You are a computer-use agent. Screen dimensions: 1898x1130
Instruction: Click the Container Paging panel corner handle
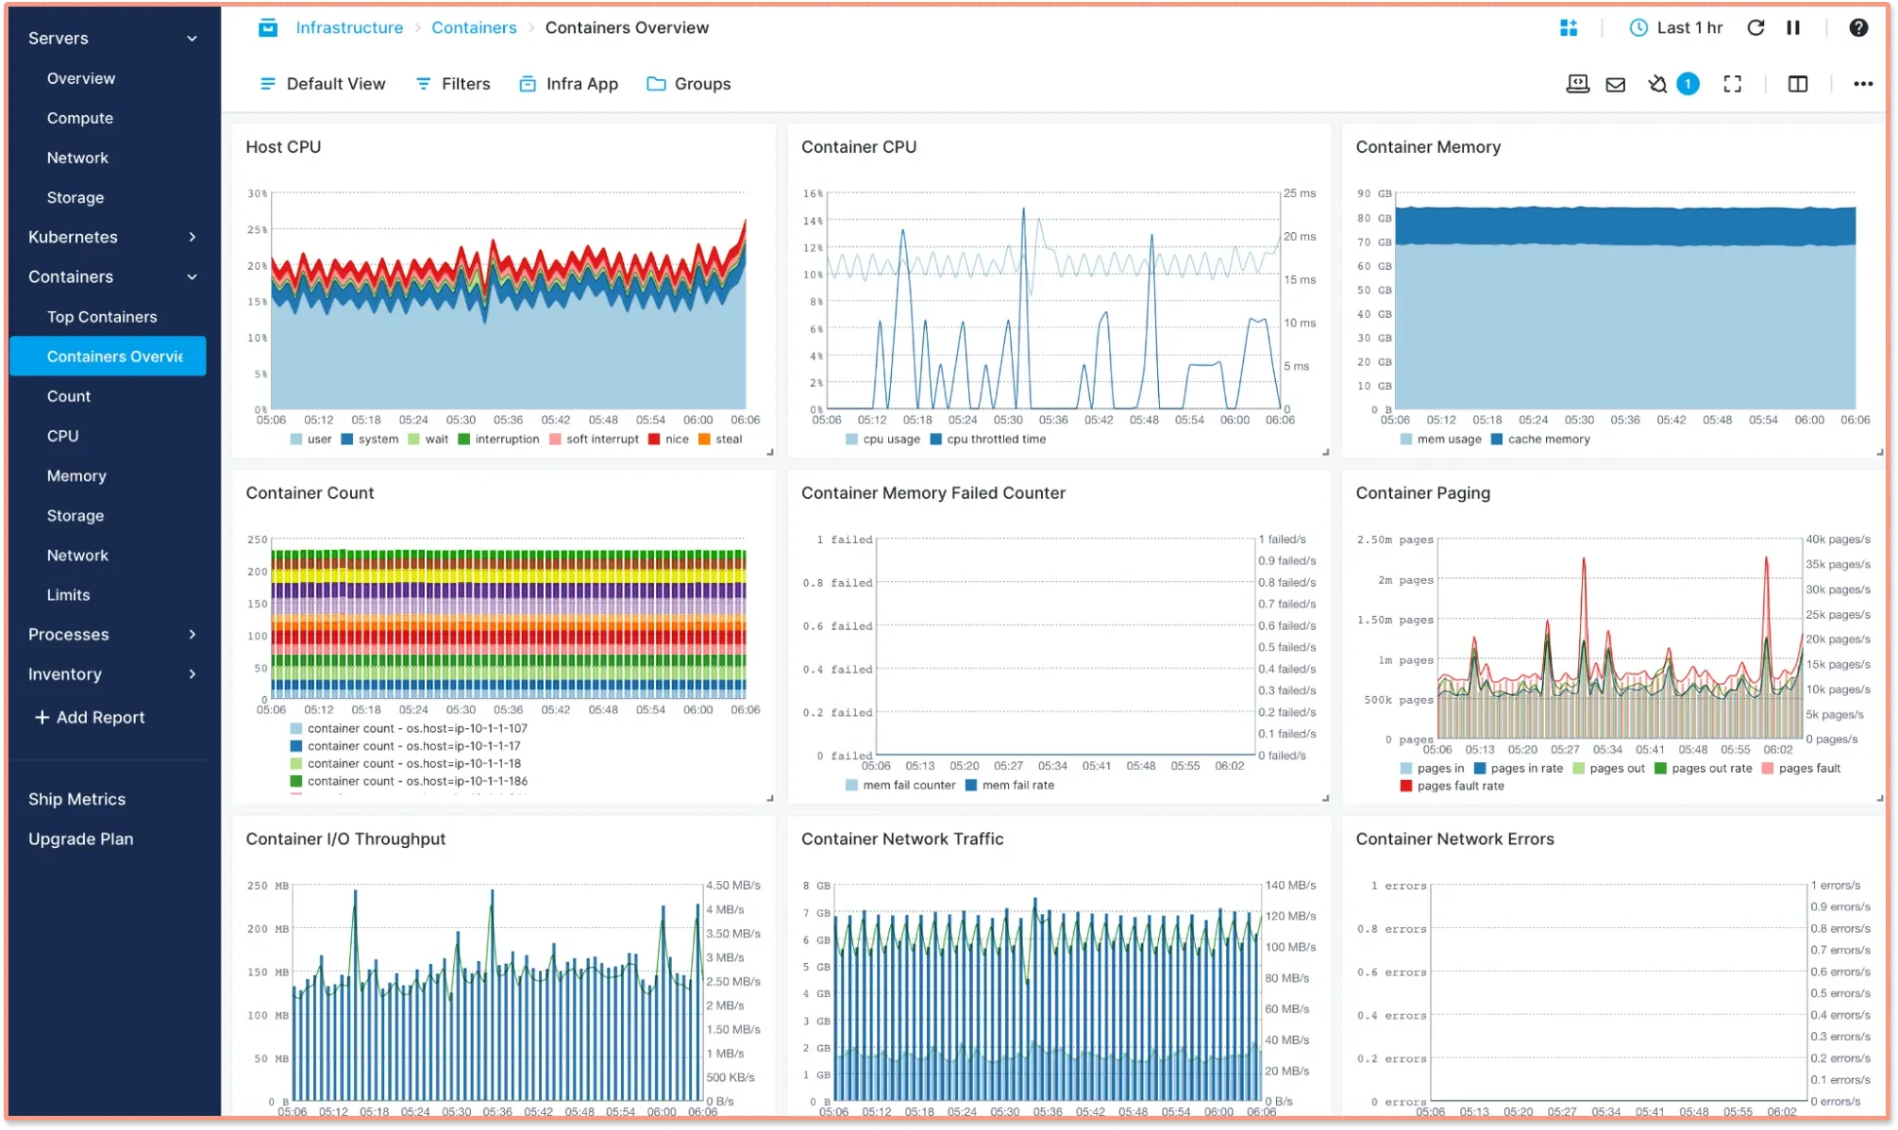pos(1879,799)
